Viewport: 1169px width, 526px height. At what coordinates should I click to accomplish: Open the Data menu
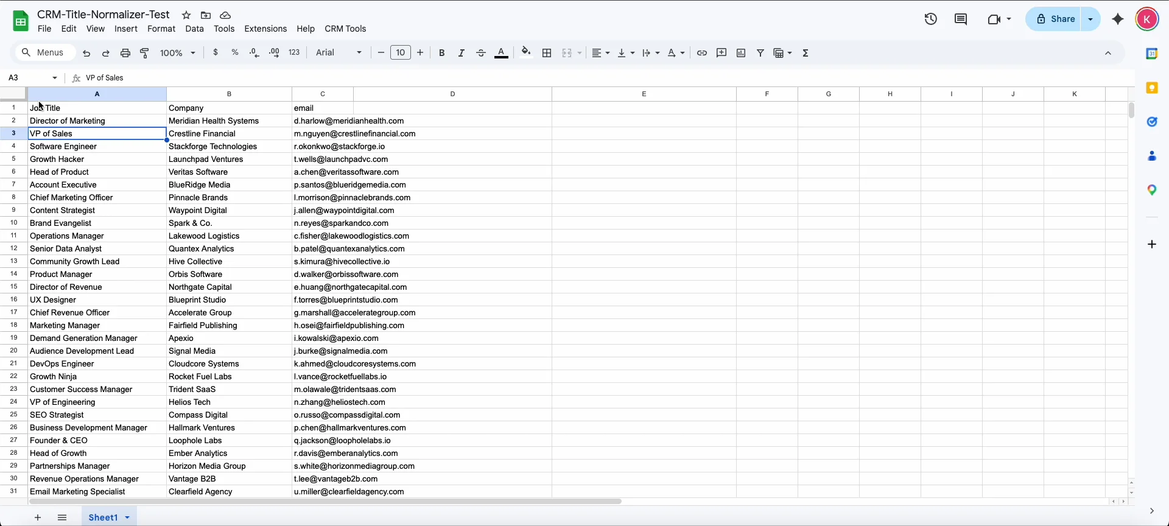tap(195, 29)
